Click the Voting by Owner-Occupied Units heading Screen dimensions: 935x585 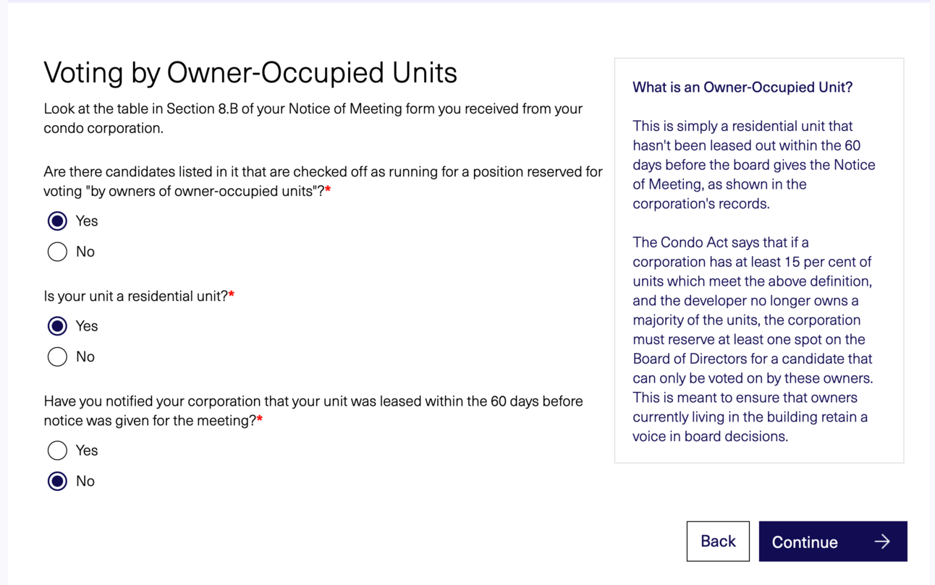[x=250, y=72]
